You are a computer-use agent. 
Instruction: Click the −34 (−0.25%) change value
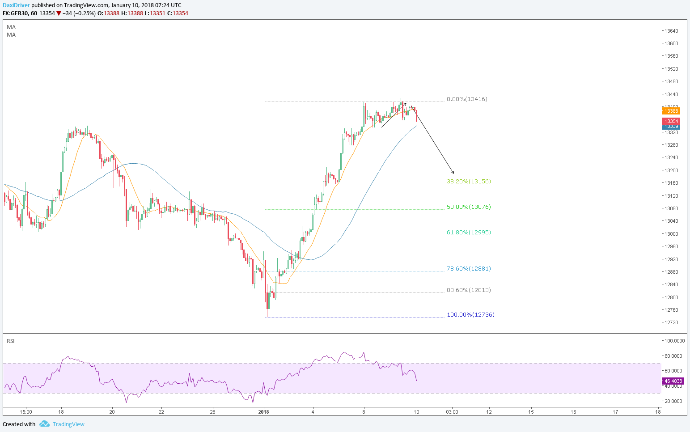tap(79, 13)
